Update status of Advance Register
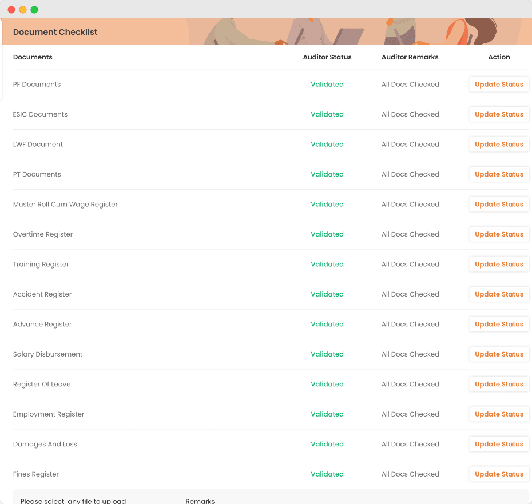Viewport: 532px width, 504px height. [x=499, y=325]
